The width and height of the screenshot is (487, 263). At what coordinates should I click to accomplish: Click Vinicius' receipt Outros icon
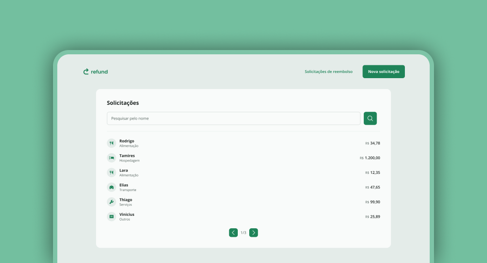pyautogui.click(x=111, y=216)
